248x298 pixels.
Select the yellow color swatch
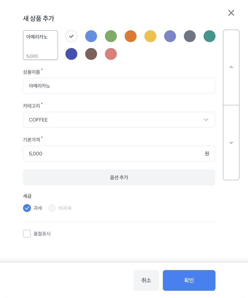(x=150, y=36)
